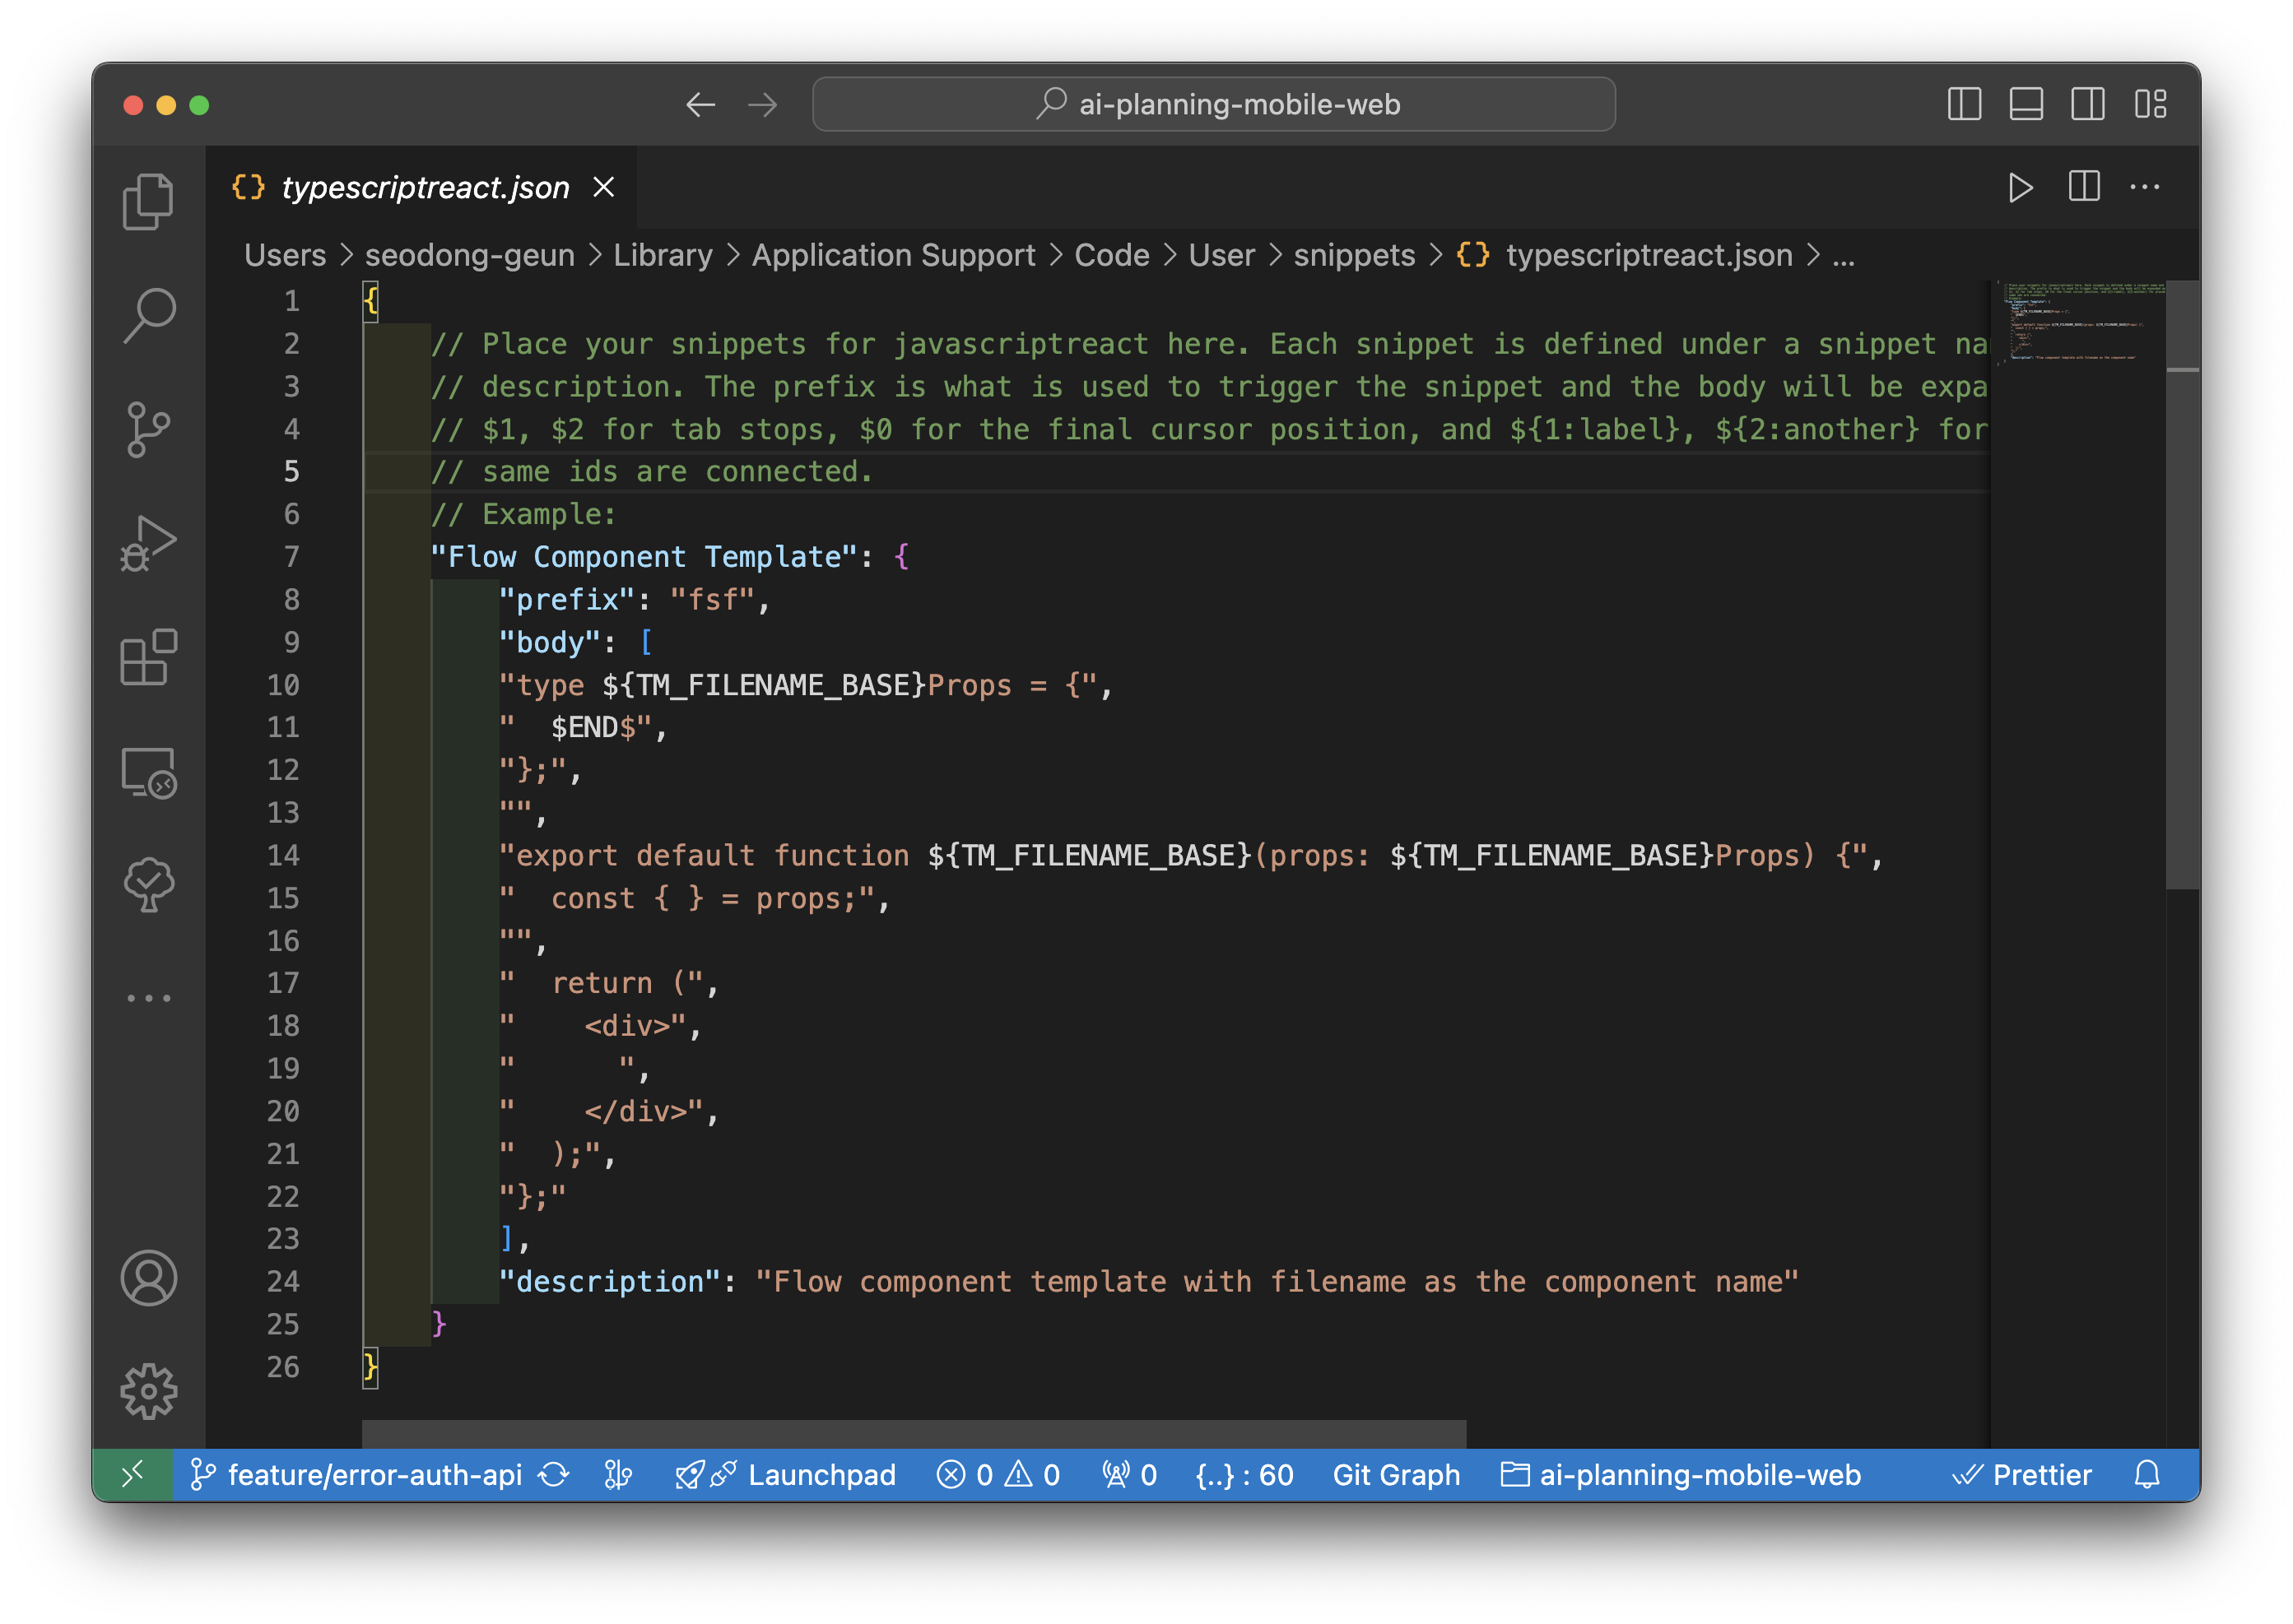Open the Accounts icon in activity bar
The width and height of the screenshot is (2293, 1624).
pos(148,1277)
